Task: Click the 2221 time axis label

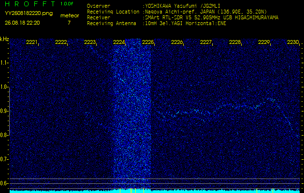Action: [x=31, y=42]
